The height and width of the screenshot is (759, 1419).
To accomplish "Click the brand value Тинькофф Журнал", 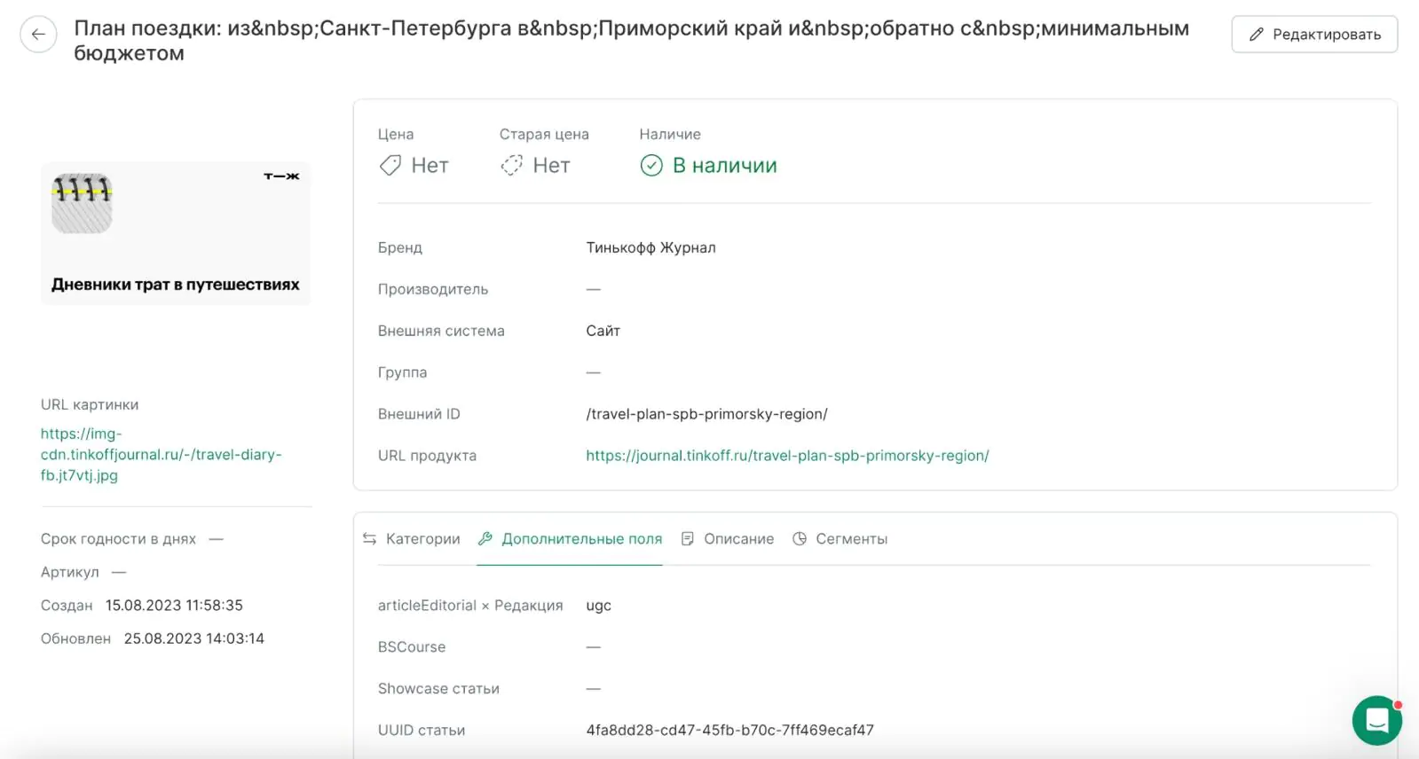I will coord(650,247).
